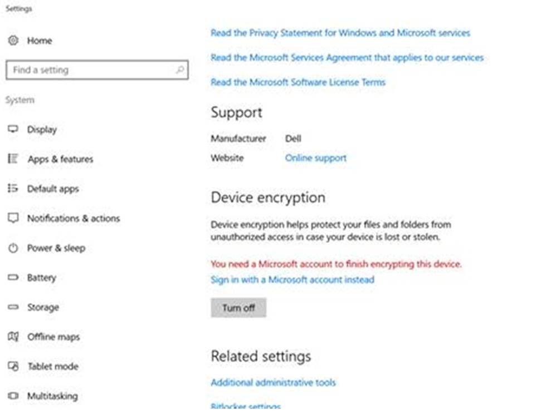This screenshot has height=419, width=556.
Task: Read the Microsoft Software License Terms
Action: (297, 82)
